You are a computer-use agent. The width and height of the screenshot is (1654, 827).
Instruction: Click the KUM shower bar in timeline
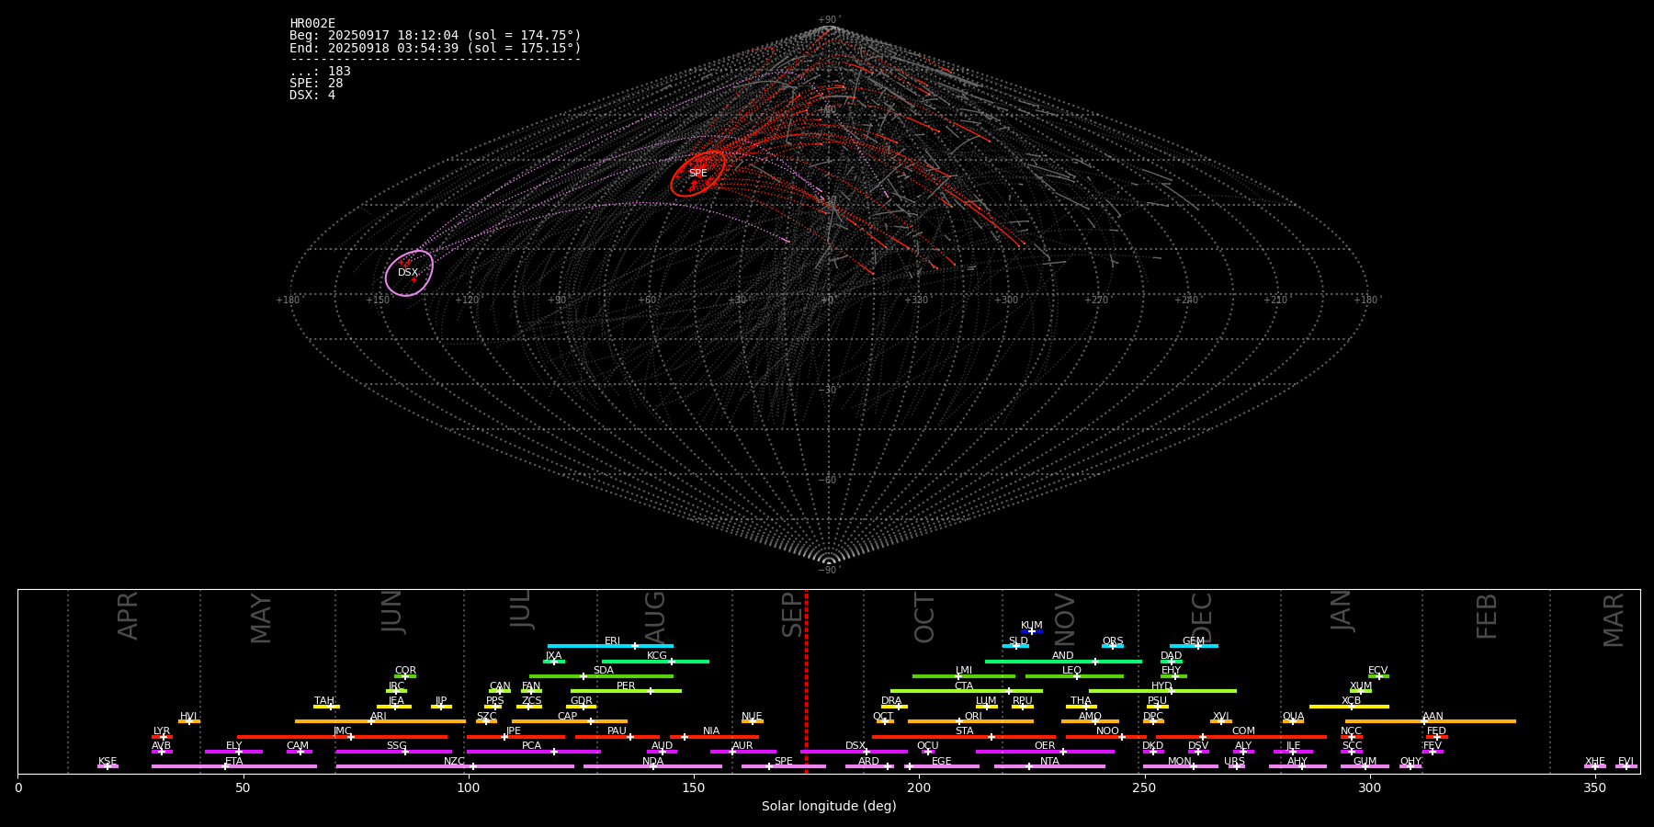click(x=1032, y=631)
